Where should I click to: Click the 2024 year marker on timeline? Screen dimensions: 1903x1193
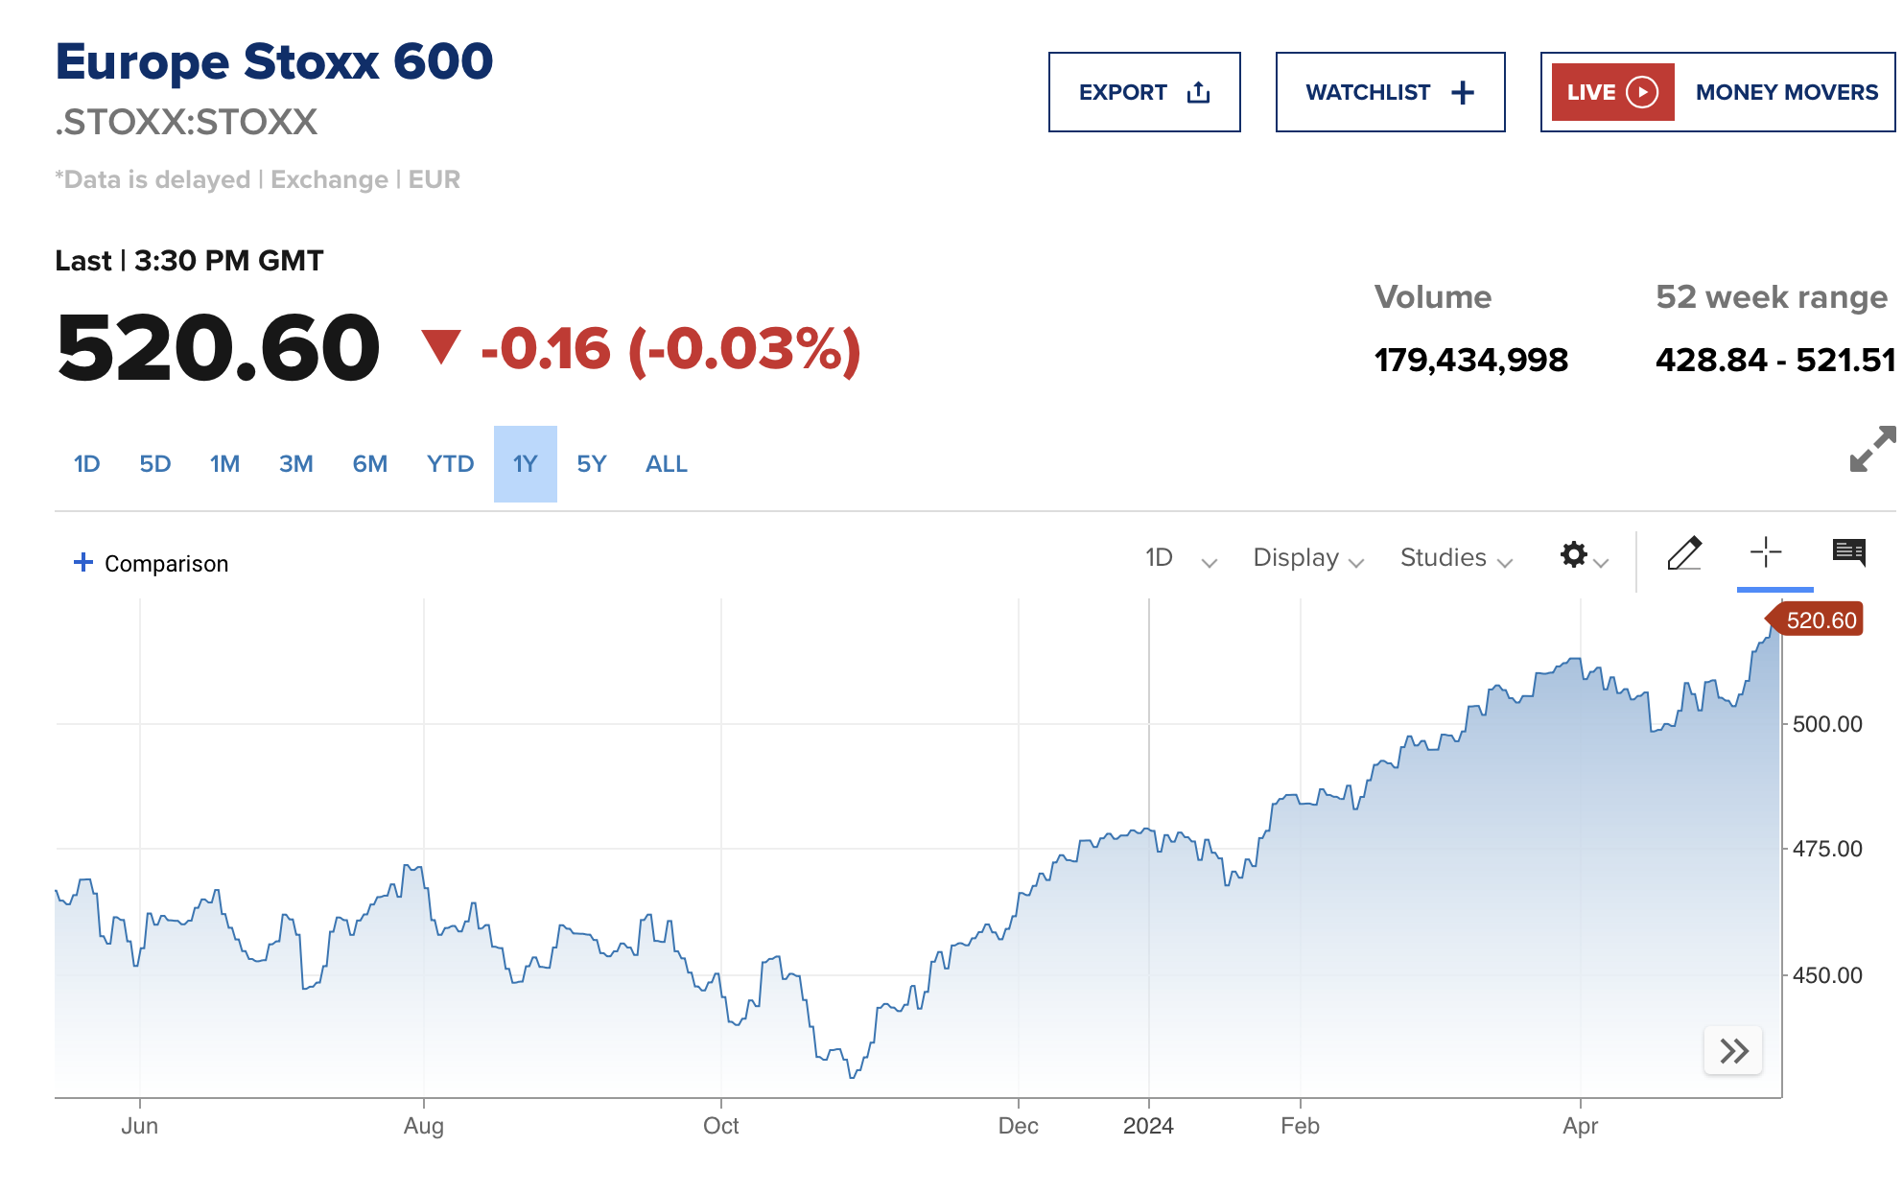click(1148, 1126)
